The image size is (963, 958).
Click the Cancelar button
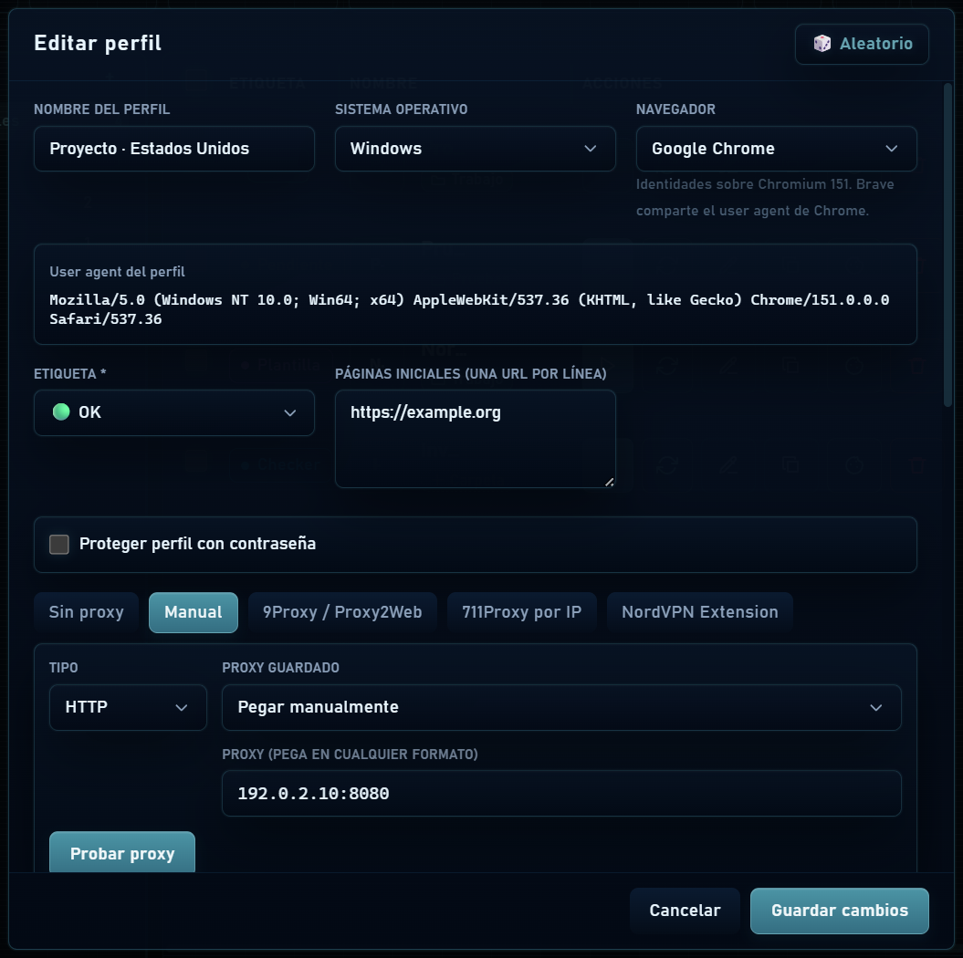(685, 911)
